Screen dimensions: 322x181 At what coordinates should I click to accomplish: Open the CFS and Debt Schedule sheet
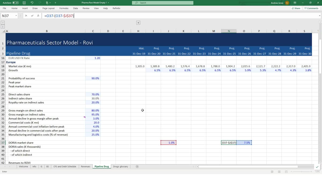(x=65, y=167)
